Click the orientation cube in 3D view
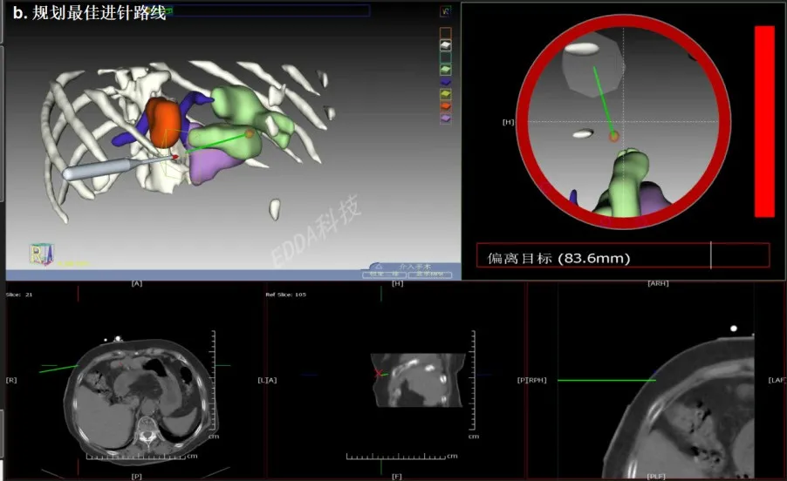Screen dimensions: 787x481 click(39, 254)
